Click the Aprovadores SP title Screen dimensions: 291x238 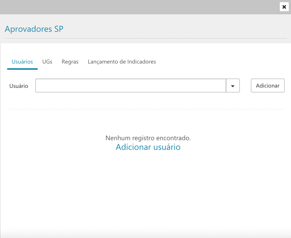[34, 29]
